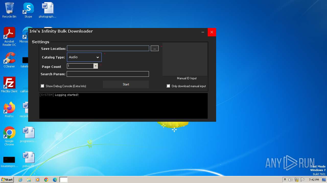Viewport: 327px width, 183px height.
Task: Tick the Only download manual input checkbox
Action: point(168,86)
